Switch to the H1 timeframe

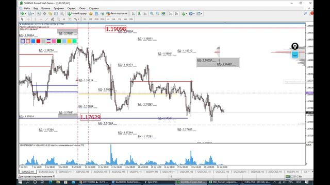click(108, 19)
